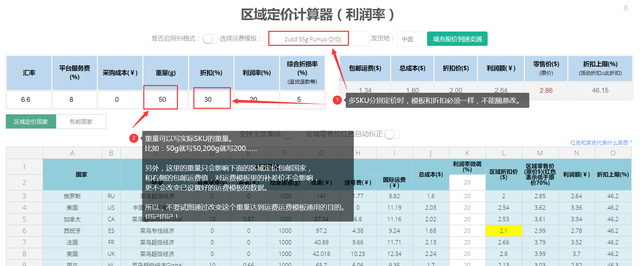Screen dimensions: 640x266
Task: Click the 2.03 total cost cell
Action: [x=431, y=208]
